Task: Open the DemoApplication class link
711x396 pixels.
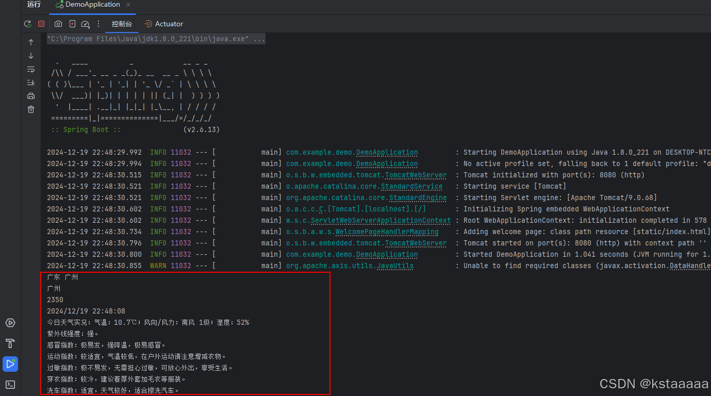Action: [x=387, y=152]
